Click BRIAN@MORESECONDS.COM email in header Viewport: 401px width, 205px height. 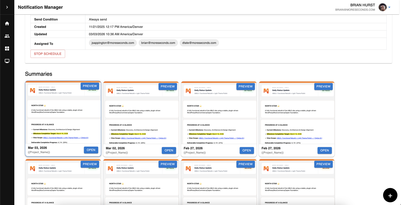(x=355, y=10)
